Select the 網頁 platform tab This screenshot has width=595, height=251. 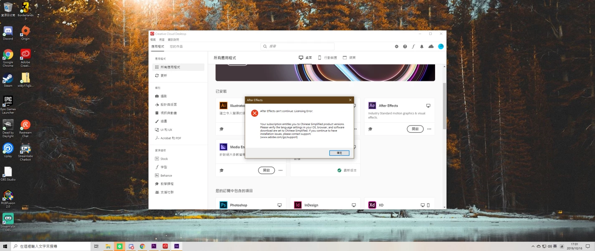pyautogui.click(x=349, y=58)
